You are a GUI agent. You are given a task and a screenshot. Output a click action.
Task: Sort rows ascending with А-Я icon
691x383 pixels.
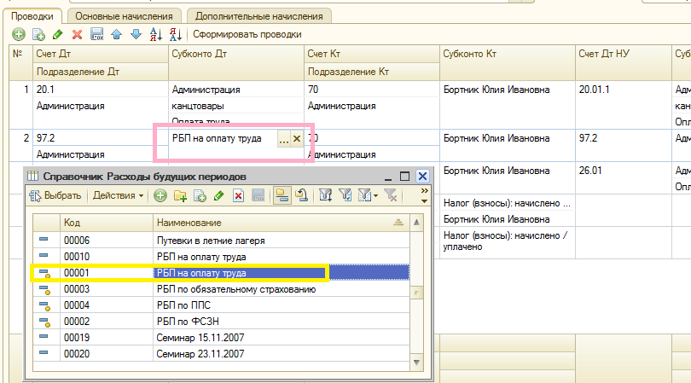tap(155, 34)
